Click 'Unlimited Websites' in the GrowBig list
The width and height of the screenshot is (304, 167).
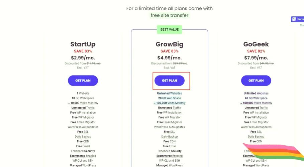(170, 94)
